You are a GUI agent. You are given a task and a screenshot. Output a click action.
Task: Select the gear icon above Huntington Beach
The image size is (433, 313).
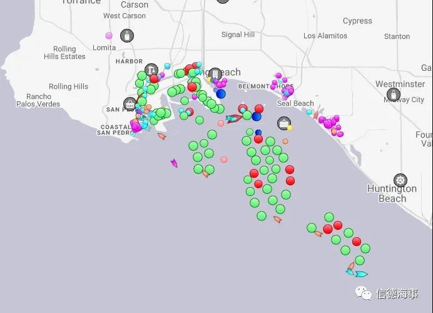[x=400, y=181]
